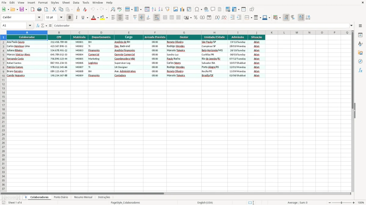The height and width of the screenshot is (205, 366).
Task: Expand the Freeze Rows and Columns dropdown
Action: (239, 9)
